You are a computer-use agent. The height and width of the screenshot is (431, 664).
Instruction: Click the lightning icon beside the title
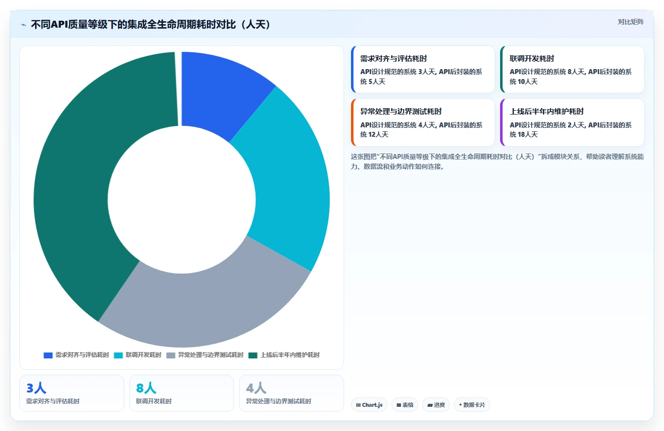pyautogui.click(x=24, y=25)
